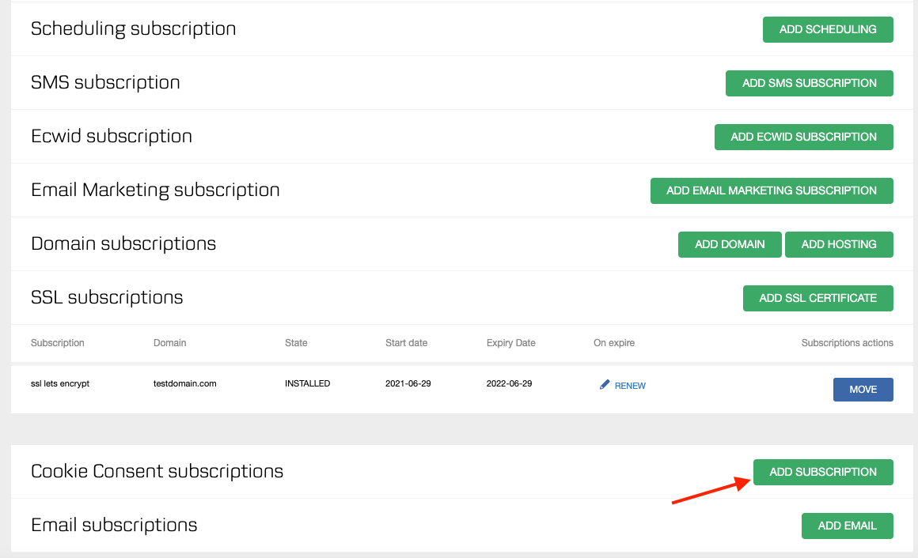Select the Start date column header
The height and width of the screenshot is (558, 918).
[x=406, y=343]
